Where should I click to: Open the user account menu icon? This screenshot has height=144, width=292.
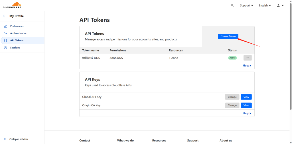pos(280,5)
